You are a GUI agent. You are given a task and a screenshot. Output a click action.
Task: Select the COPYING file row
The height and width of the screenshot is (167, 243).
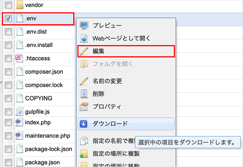coord(39,98)
